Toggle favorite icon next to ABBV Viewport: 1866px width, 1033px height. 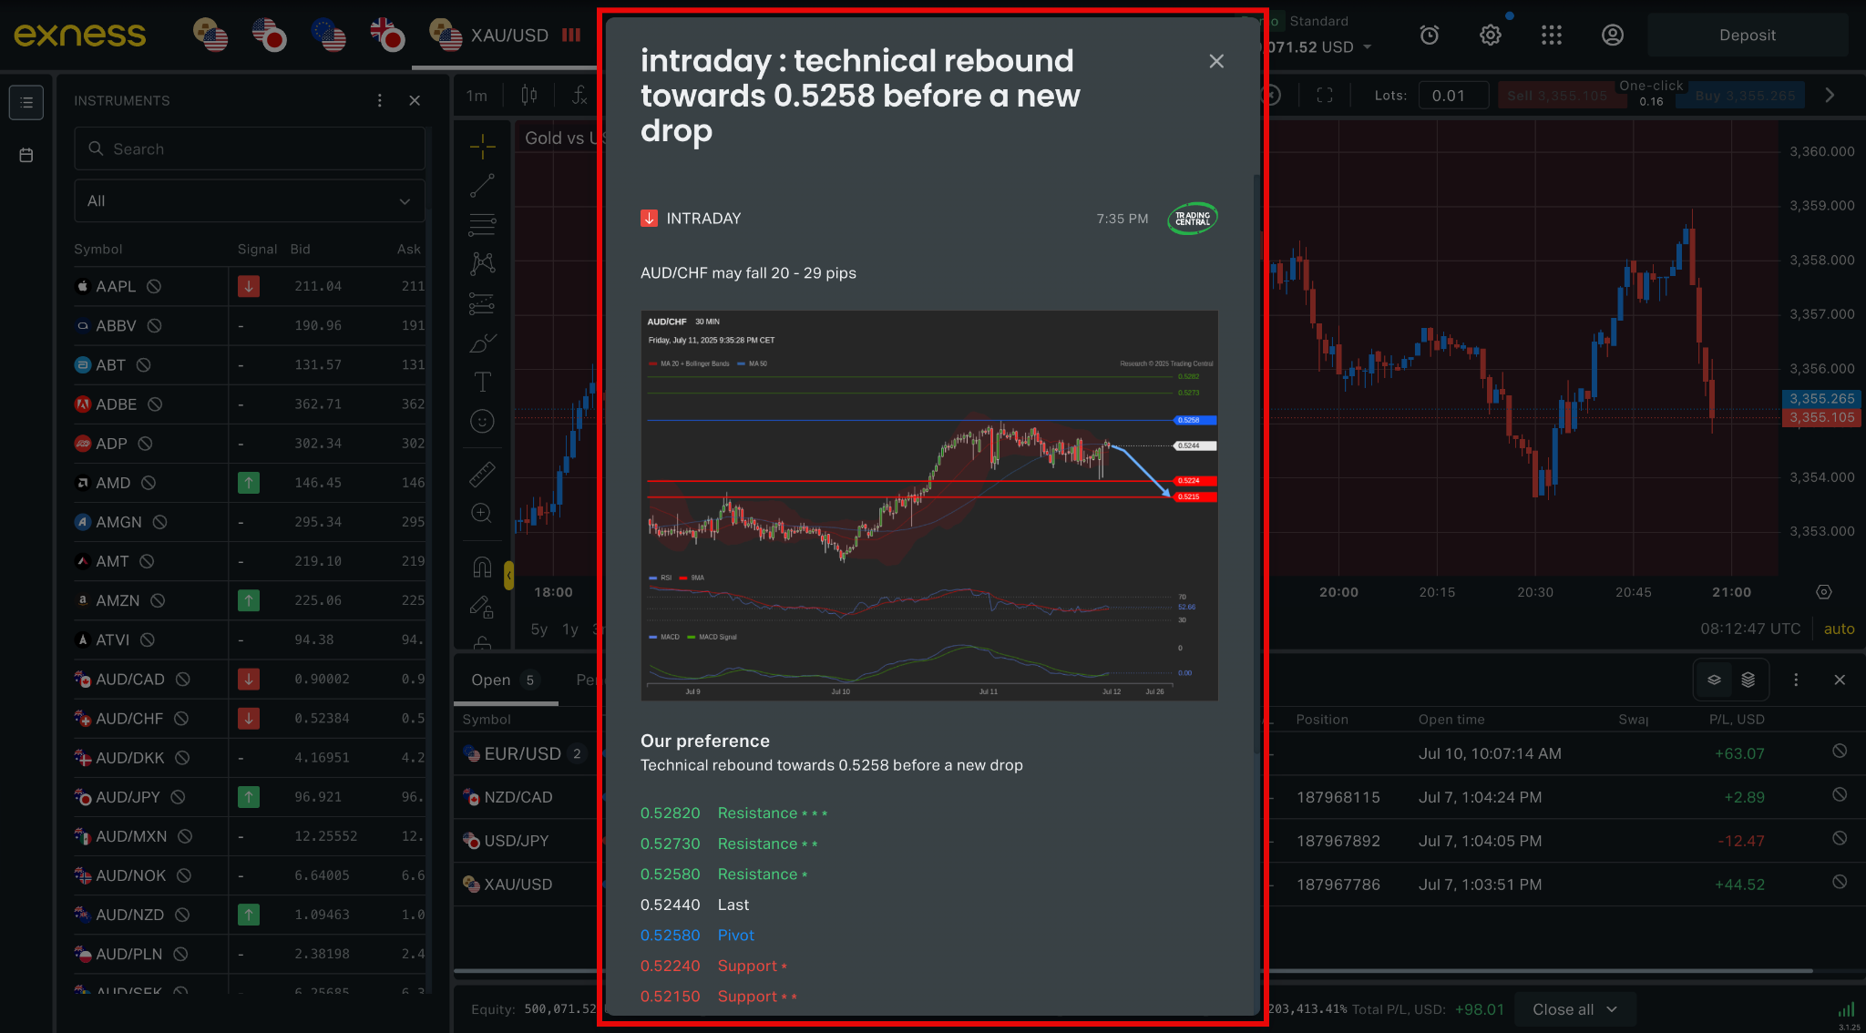(155, 325)
